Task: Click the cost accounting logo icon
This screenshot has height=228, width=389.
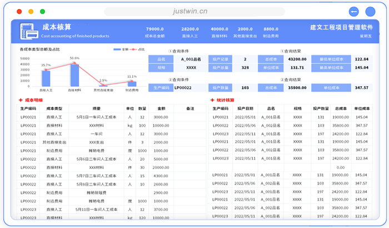Action: [29, 31]
